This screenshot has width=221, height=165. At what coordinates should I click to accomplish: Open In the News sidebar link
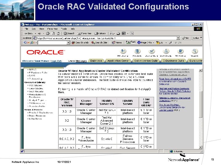pos(35,119)
